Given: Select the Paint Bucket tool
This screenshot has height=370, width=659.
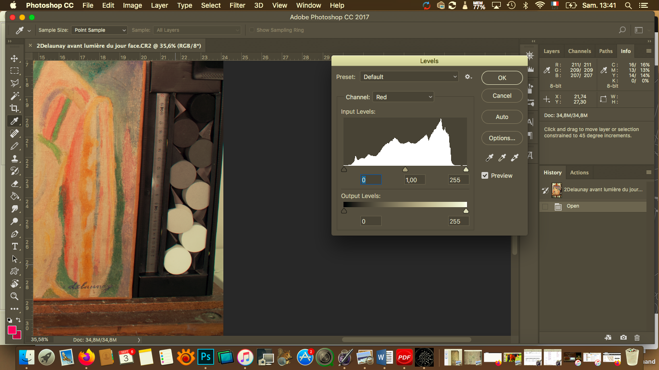Looking at the screenshot, I should pos(14,196).
